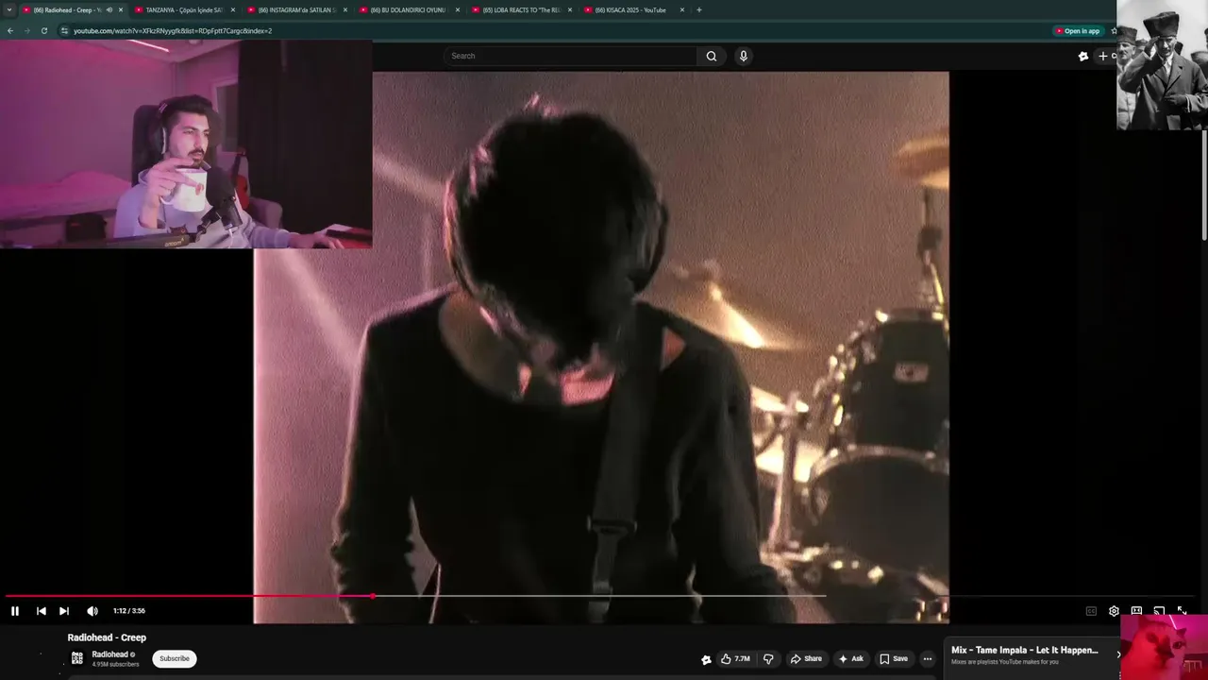Focus the YouTube search field
1208x680 pixels.
coord(570,56)
